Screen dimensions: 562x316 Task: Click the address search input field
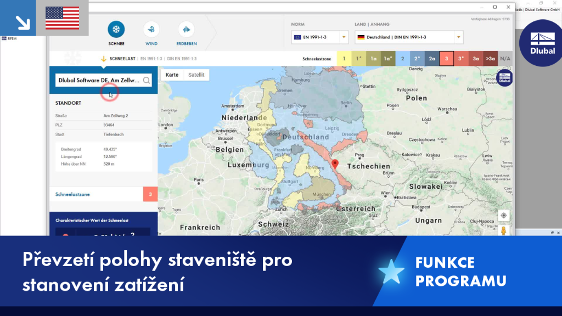coord(99,80)
